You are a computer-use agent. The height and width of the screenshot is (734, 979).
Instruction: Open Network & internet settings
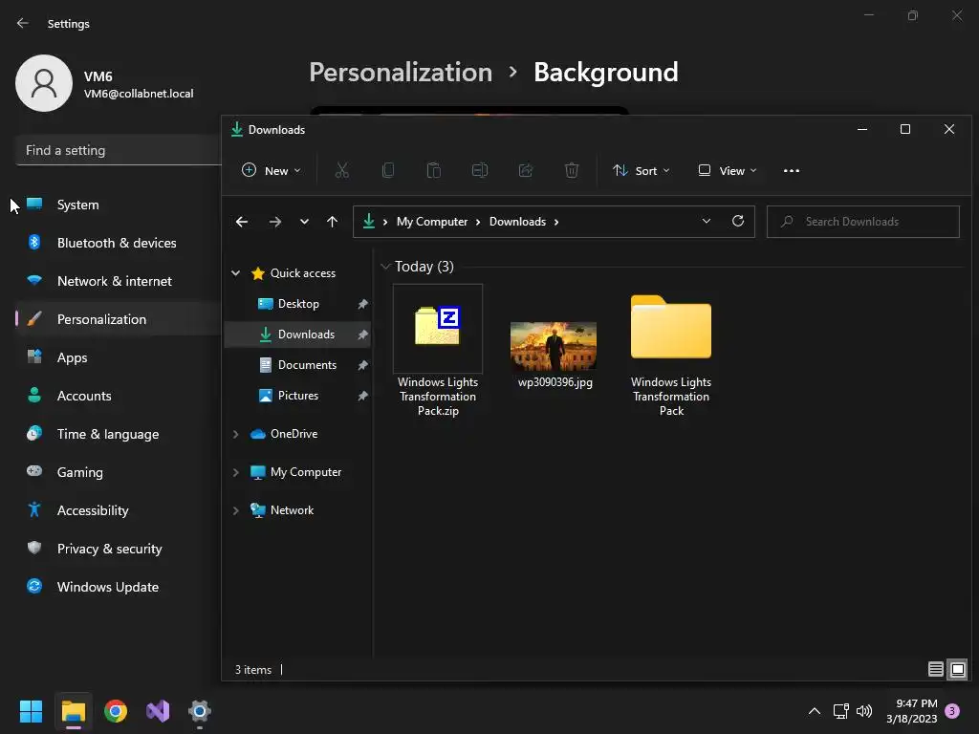119,281
